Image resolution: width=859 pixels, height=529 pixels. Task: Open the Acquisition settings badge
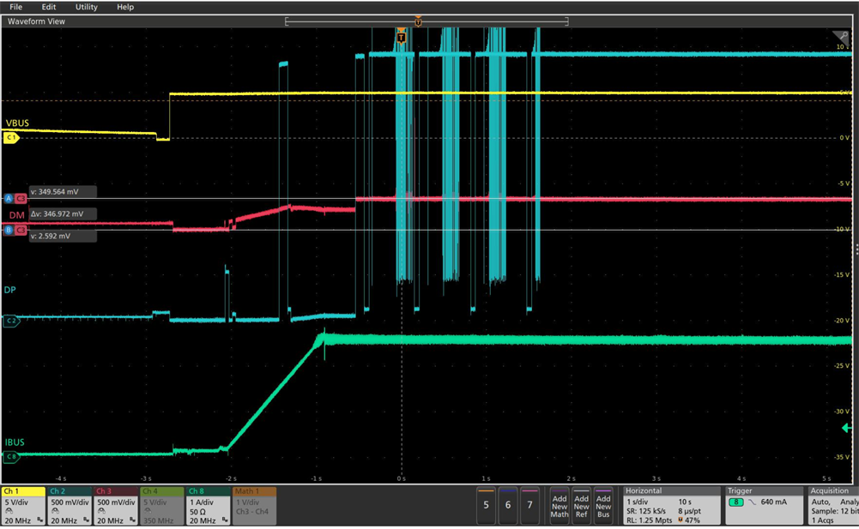coord(832,505)
